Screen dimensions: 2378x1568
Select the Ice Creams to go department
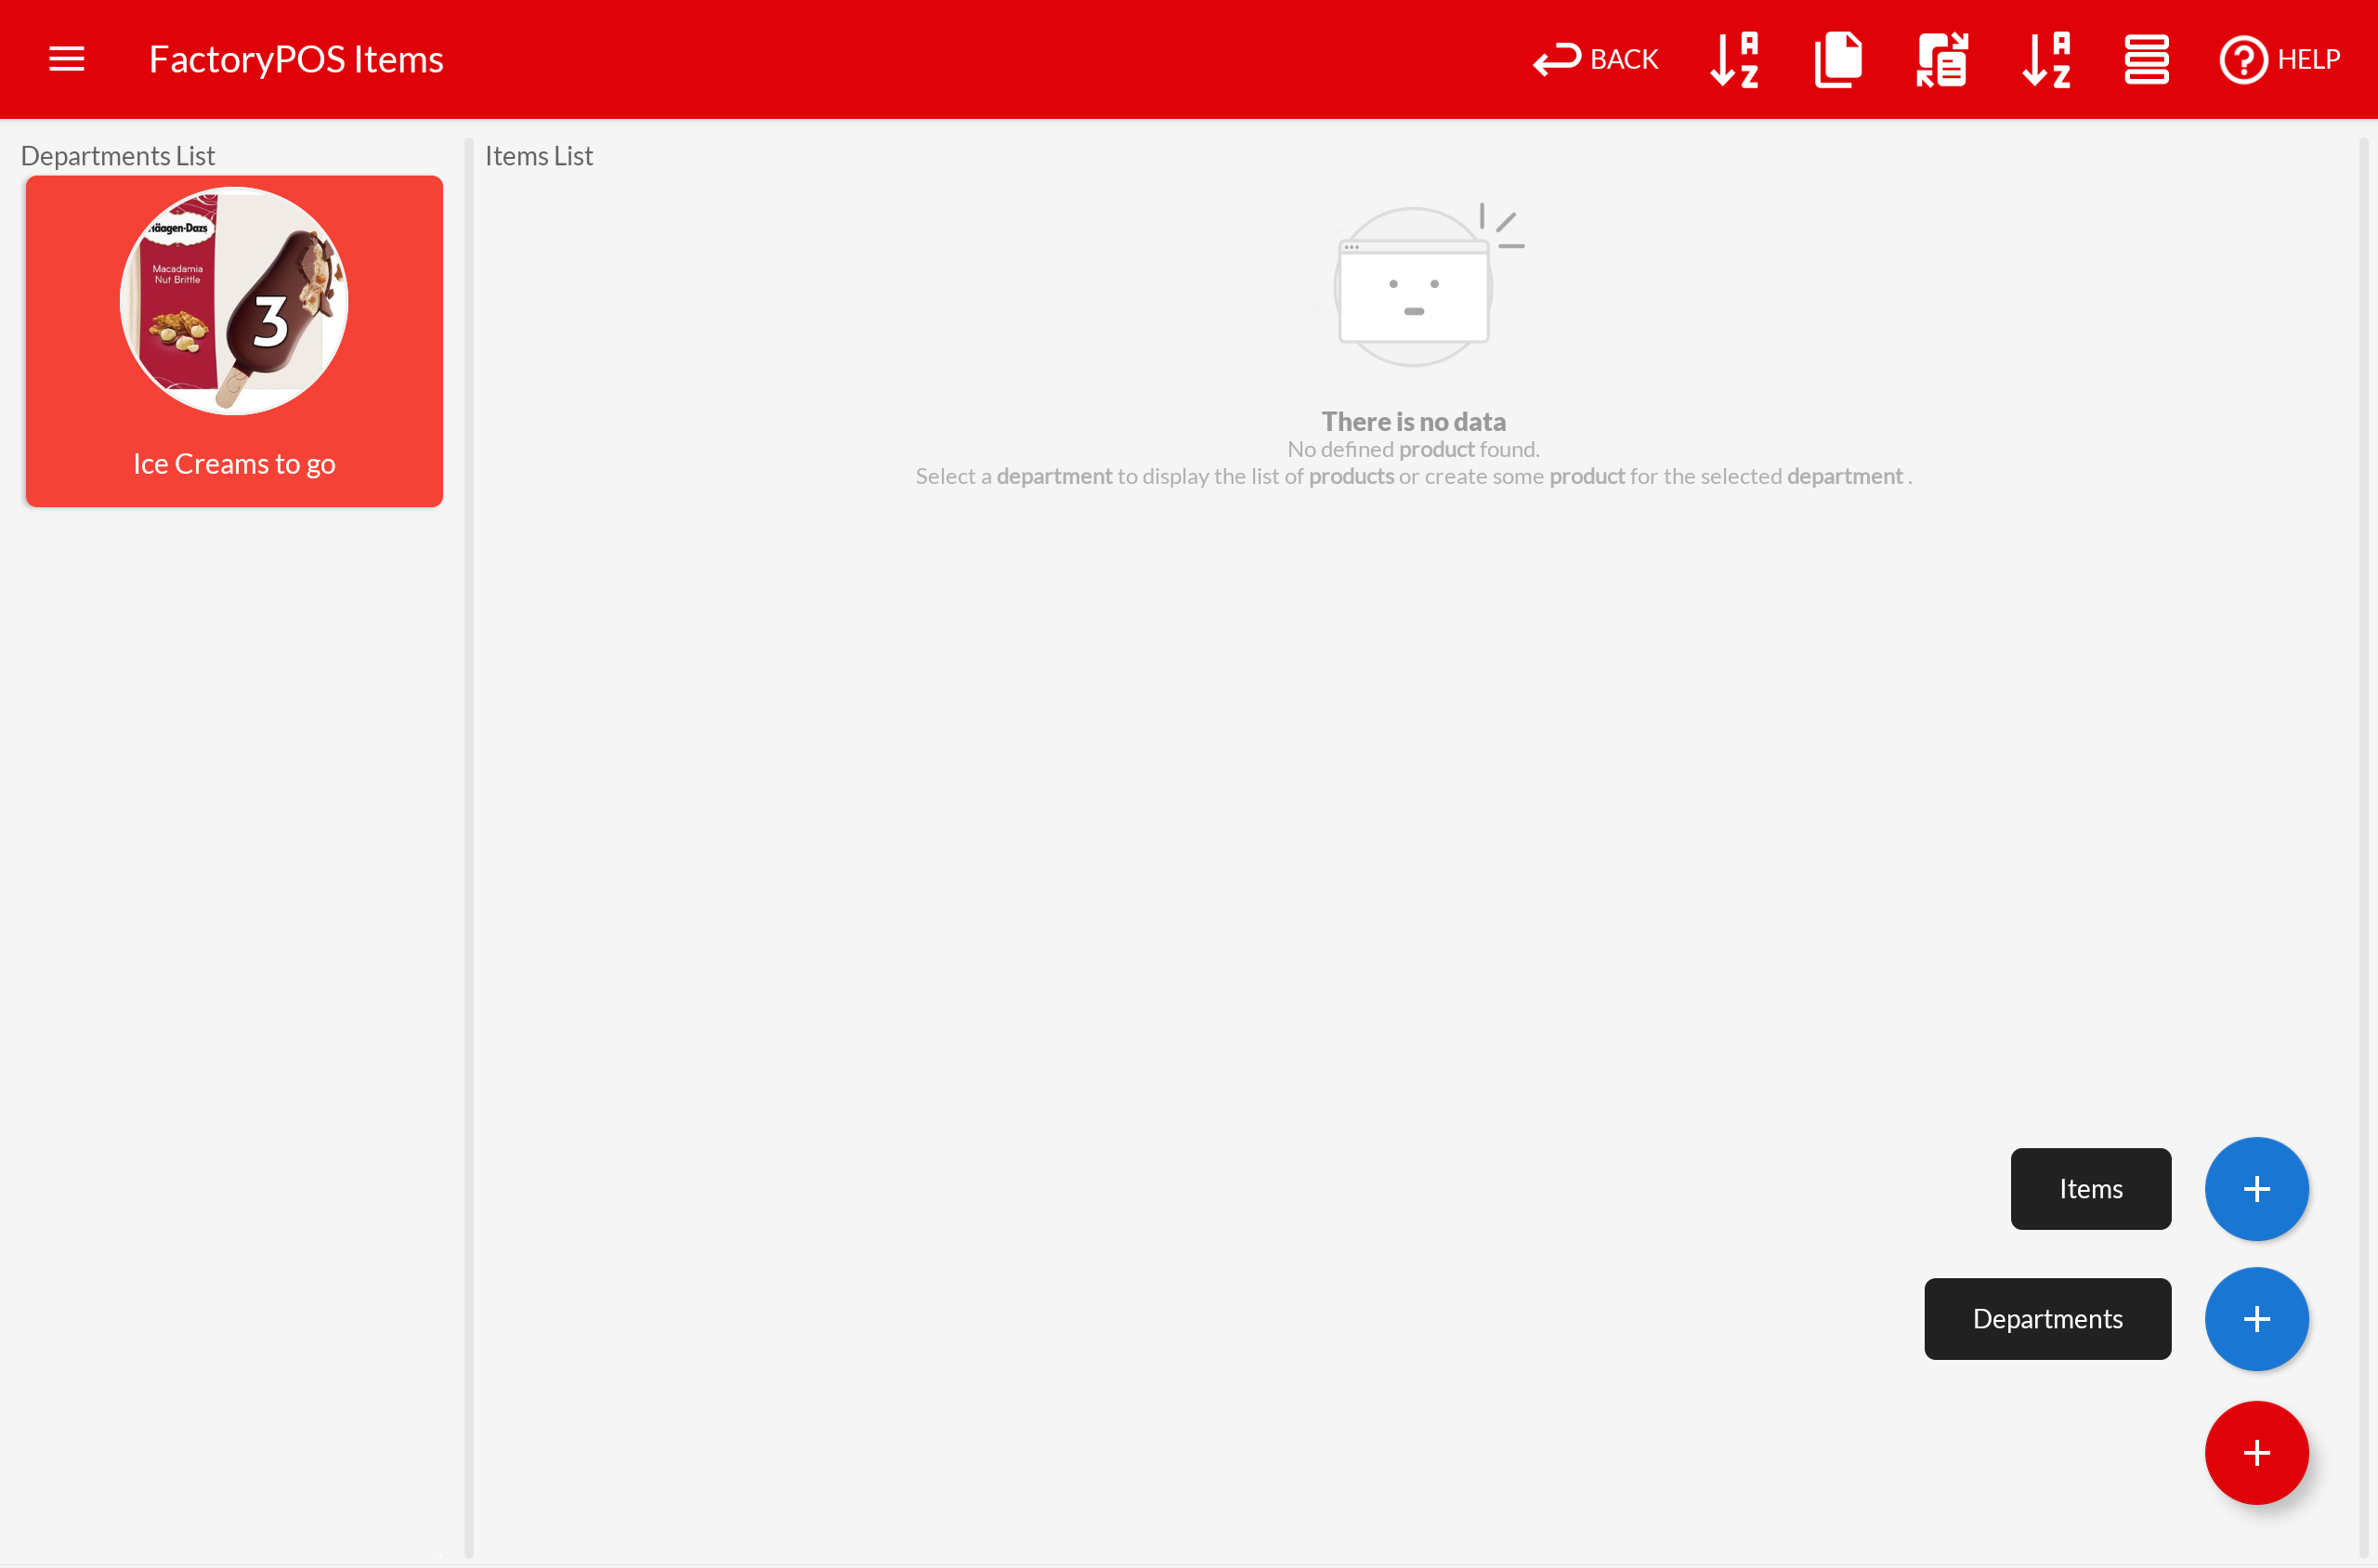(234, 463)
